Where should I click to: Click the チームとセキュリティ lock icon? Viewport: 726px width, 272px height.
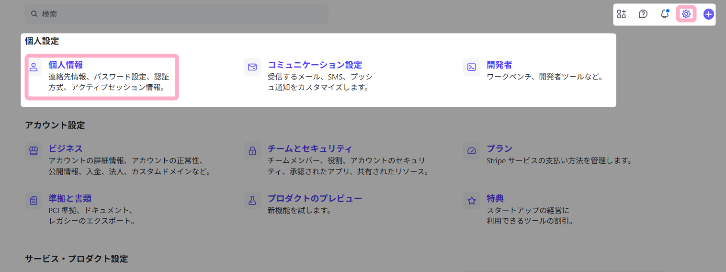tap(252, 151)
